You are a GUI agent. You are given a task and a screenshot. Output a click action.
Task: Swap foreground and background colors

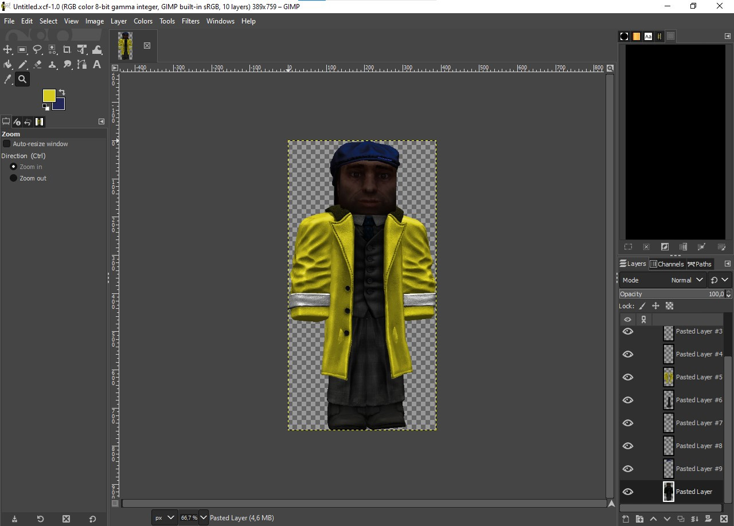(62, 92)
